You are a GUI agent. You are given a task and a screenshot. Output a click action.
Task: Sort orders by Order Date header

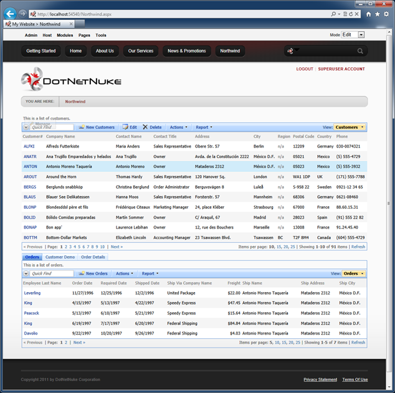(x=82, y=283)
